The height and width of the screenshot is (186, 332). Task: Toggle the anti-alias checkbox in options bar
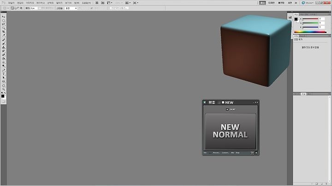coord(40,8)
